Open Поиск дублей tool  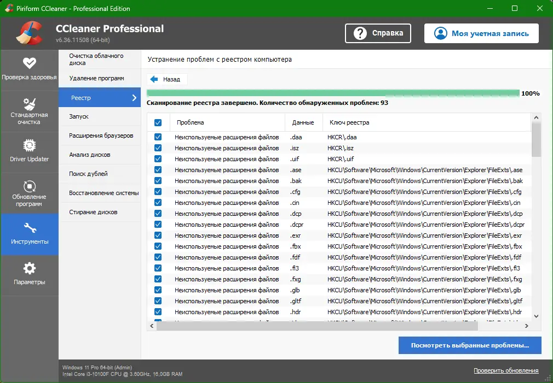tap(100, 174)
